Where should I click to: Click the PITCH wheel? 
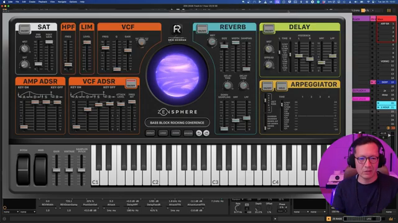click(24, 169)
